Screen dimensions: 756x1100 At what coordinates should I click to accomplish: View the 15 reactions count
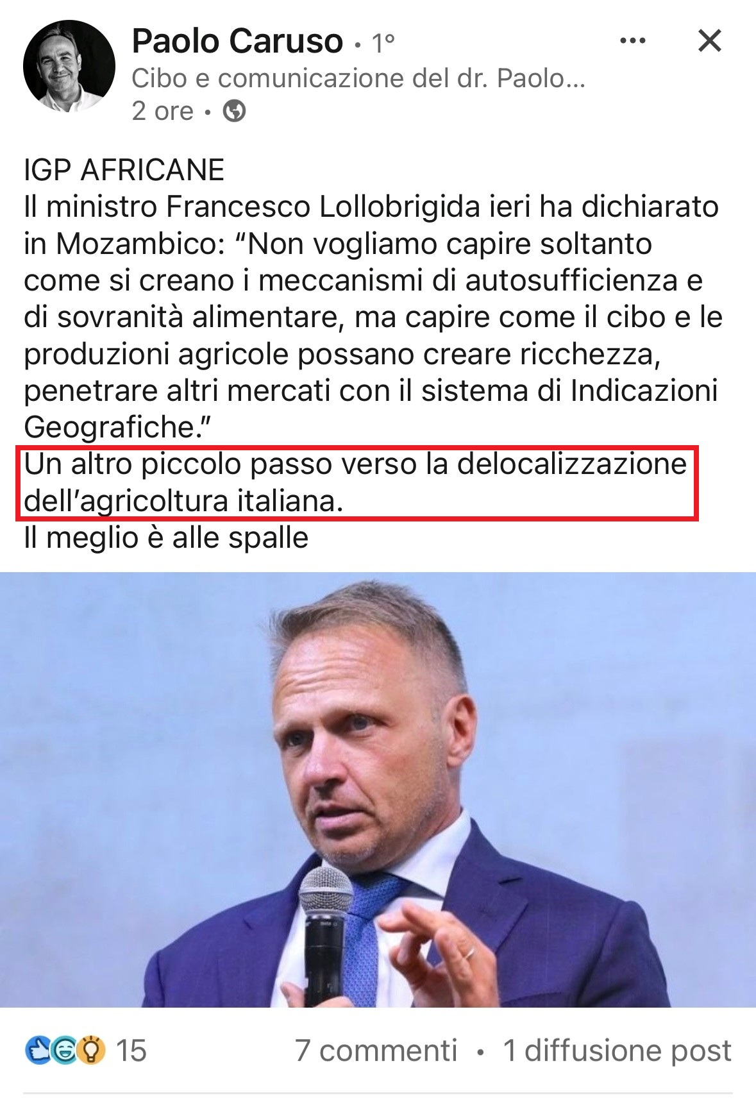click(131, 1051)
